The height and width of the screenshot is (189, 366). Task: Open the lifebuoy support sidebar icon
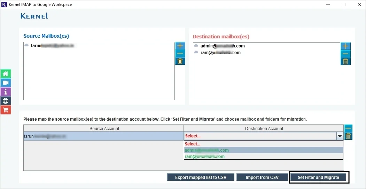pos(6,101)
